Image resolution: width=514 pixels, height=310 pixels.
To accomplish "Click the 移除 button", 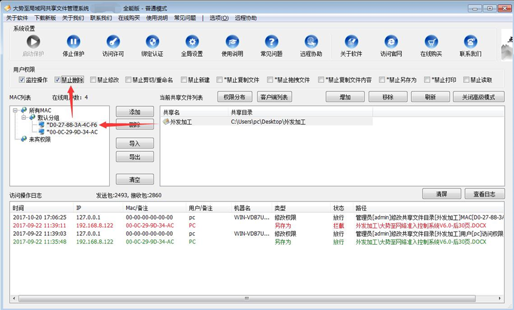I will [388, 97].
